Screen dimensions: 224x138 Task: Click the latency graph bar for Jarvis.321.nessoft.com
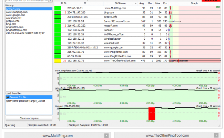(x=174, y=21)
